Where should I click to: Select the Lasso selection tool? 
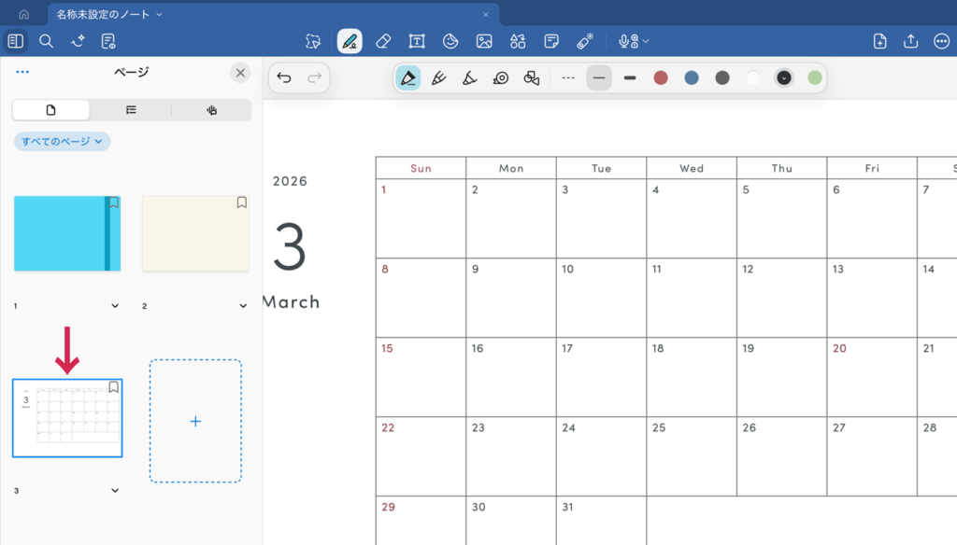[x=313, y=41]
